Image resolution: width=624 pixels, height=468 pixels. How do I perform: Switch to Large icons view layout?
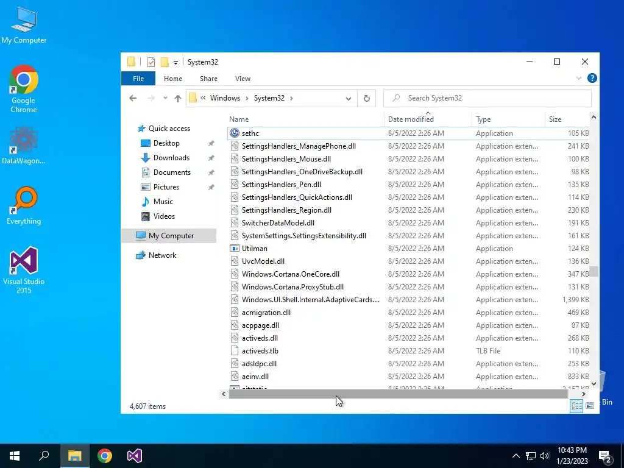[590, 406]
